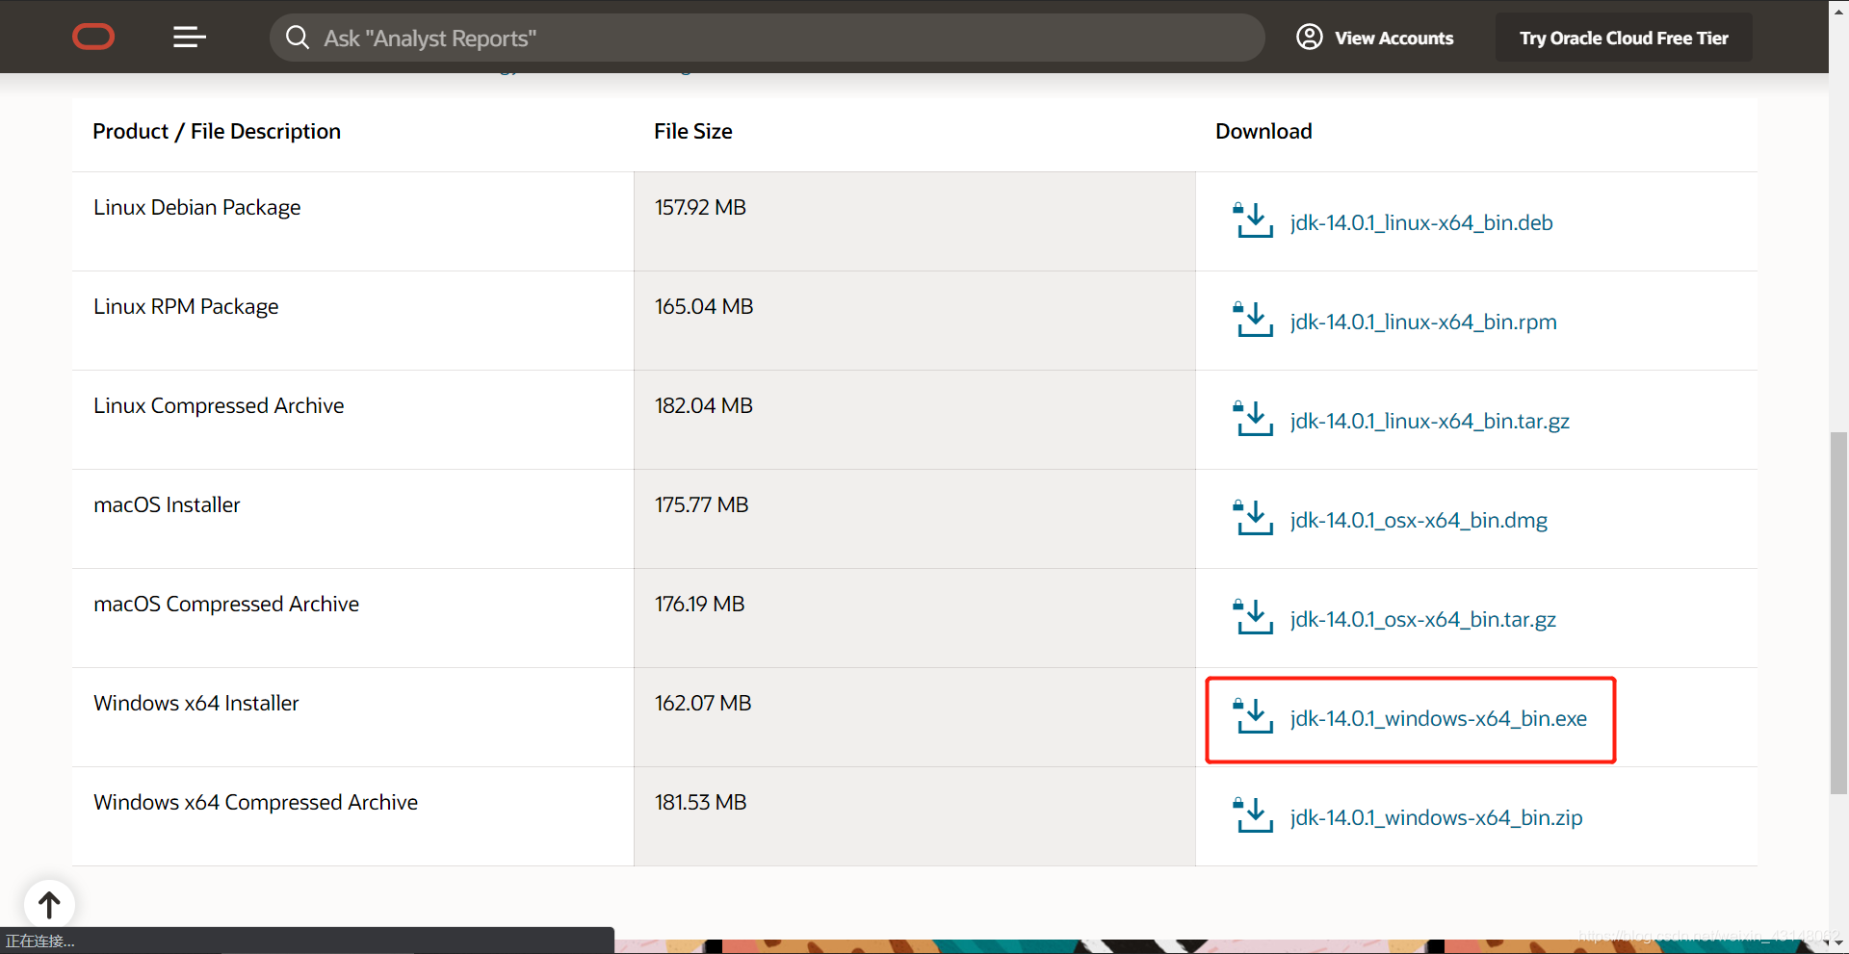Click download icon for osx-x64_bin.tar.gz
This screenshot has width=1849, height=954.
pos(1254,617)
